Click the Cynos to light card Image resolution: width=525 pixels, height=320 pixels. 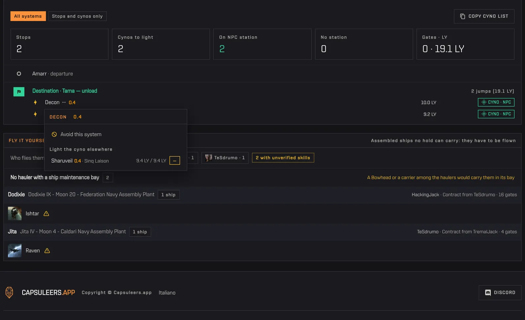(x=161, y=44)
